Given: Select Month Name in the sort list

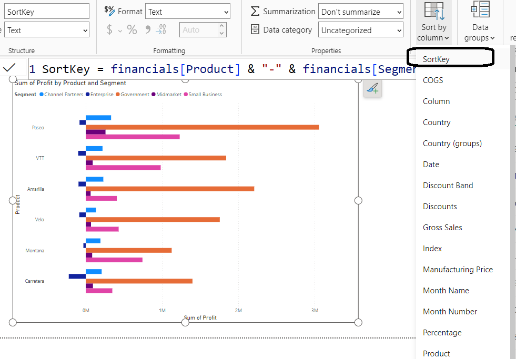Looking at the screenshot, I should pyautogui.click(x=462, y=291).
